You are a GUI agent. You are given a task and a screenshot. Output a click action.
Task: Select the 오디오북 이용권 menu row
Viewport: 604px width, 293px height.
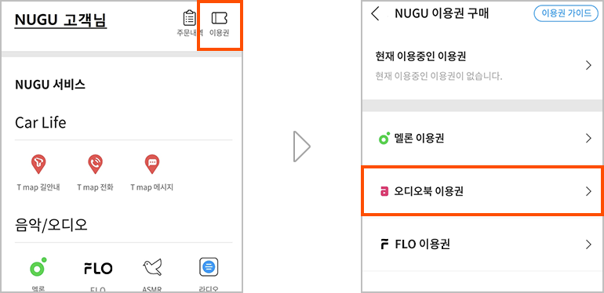click(483, 191)
